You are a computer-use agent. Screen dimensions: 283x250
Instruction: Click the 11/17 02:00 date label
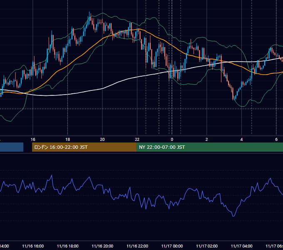(207, 246)
